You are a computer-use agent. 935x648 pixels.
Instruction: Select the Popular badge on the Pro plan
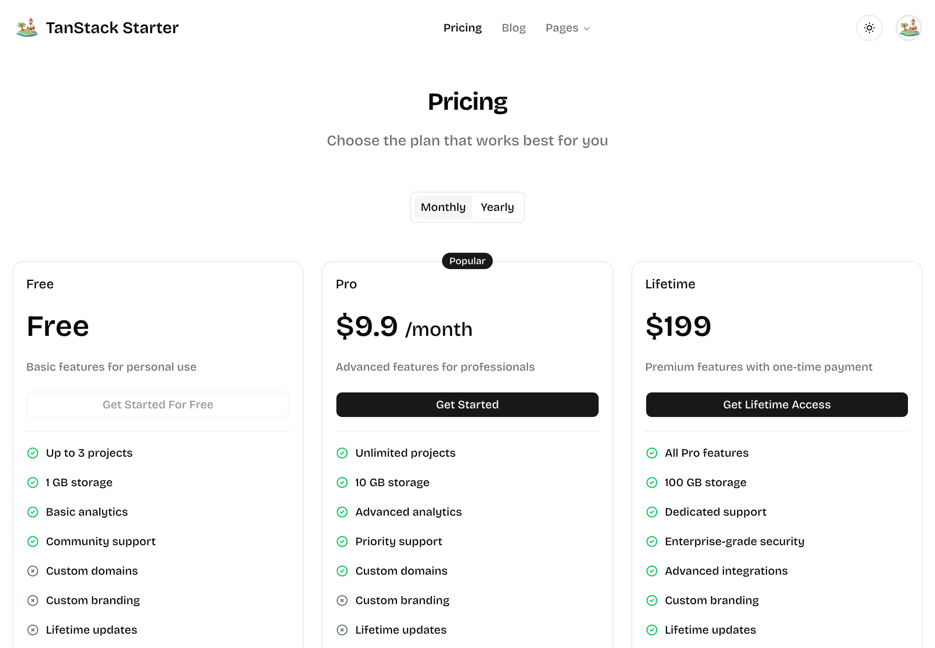[467, 261]
